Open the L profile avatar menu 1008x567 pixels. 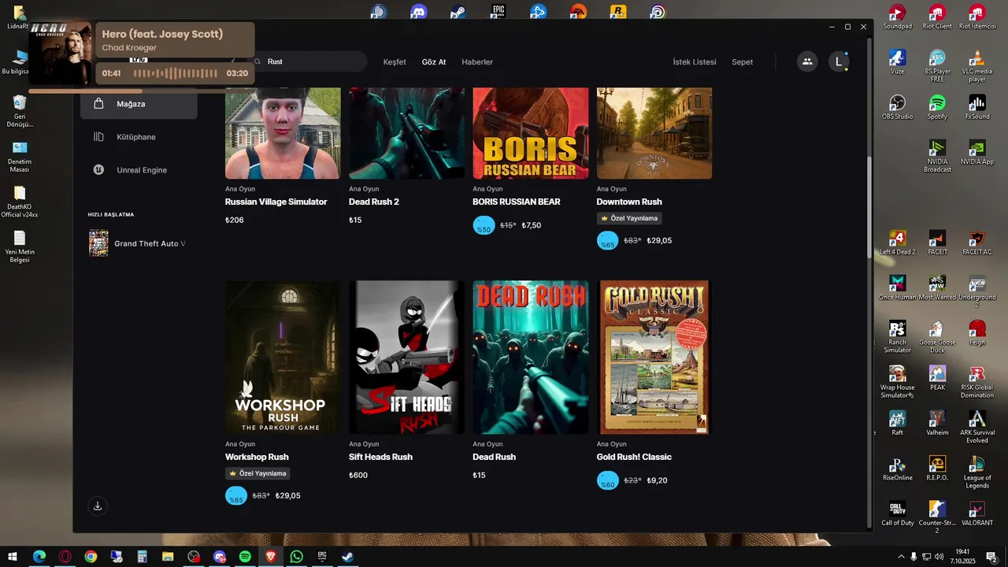click(839, 61)
